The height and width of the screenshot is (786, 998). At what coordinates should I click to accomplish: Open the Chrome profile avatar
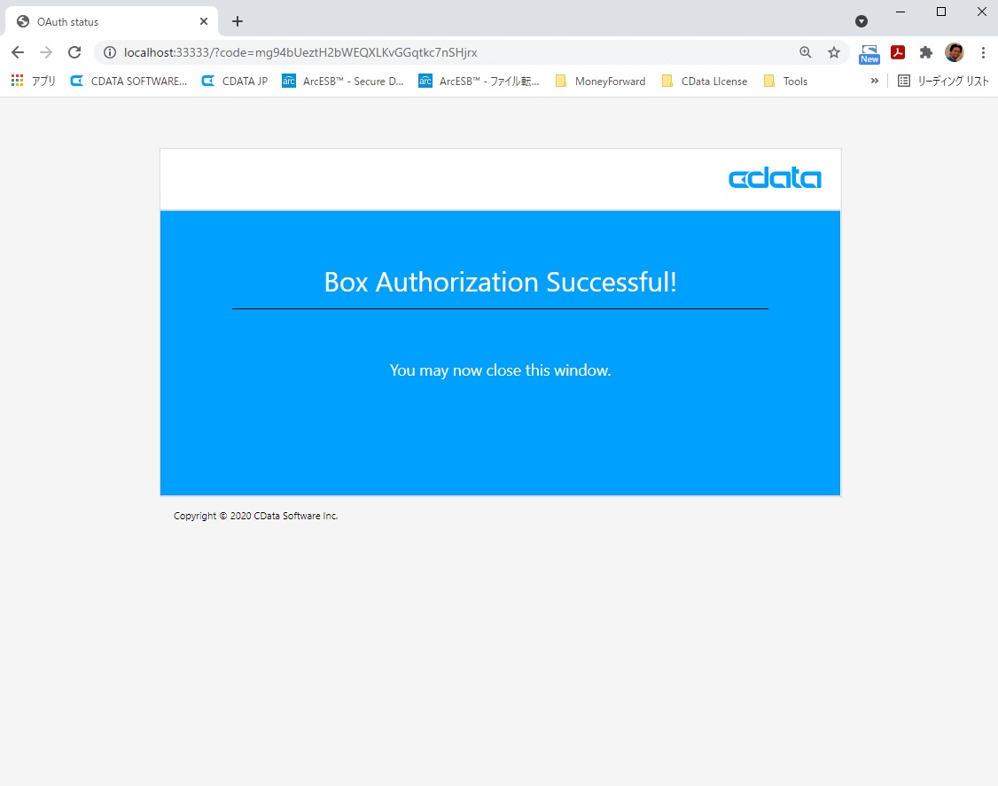954,52
